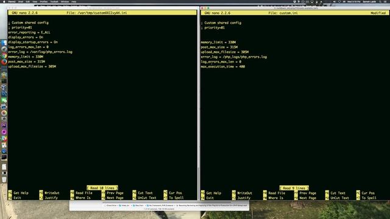The image size is (390, 219).
Task: Click post_max_size = 315M in right window
Action: tap(219, 47)
